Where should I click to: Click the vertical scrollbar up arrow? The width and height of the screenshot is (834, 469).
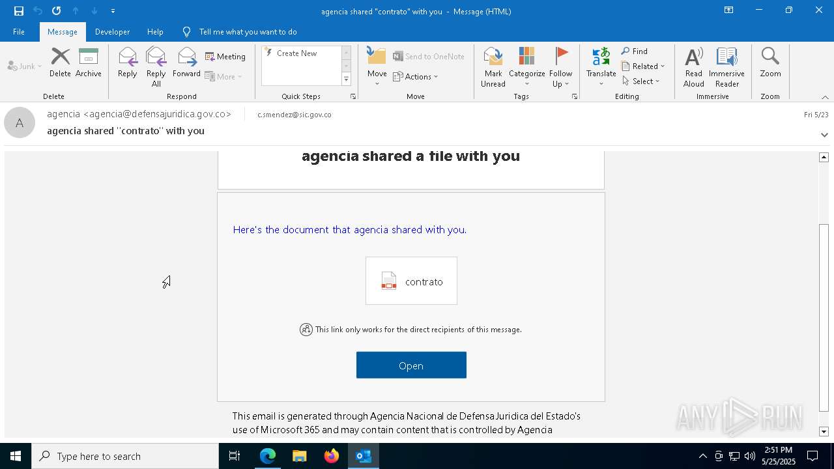[824, 157]
